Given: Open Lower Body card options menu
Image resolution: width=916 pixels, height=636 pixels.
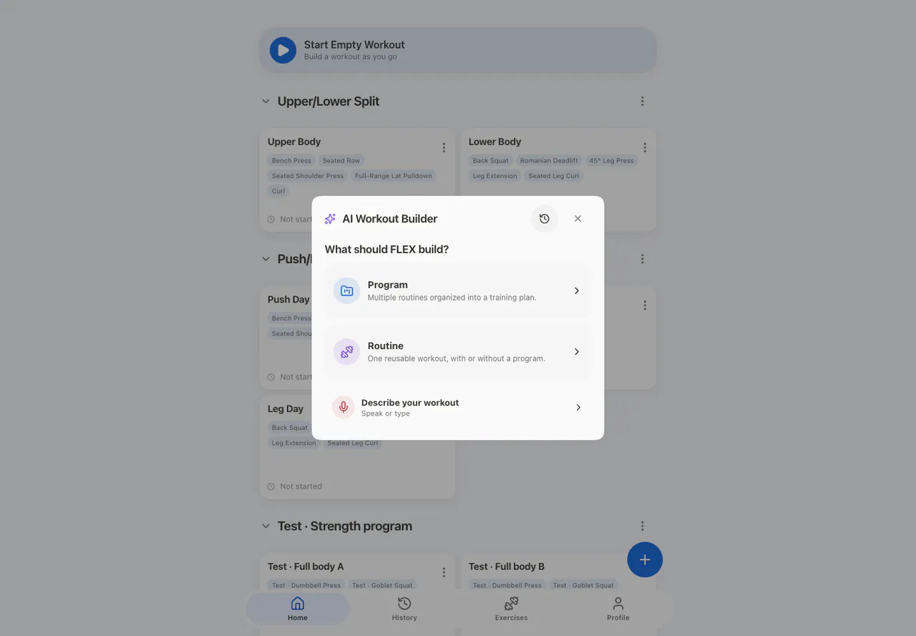Looking at the screenshot, I should 645,147.
